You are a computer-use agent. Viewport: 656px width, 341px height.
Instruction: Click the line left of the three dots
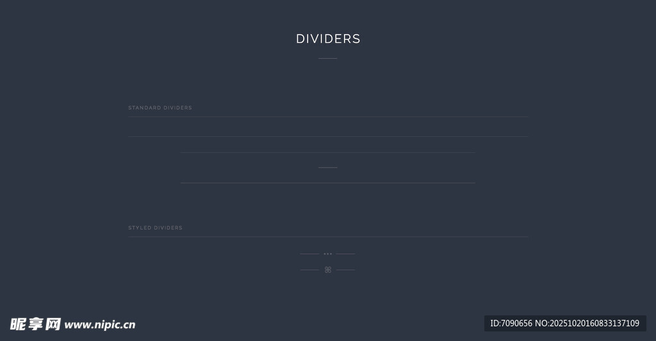pyautogui.click(x=309, y=254)
